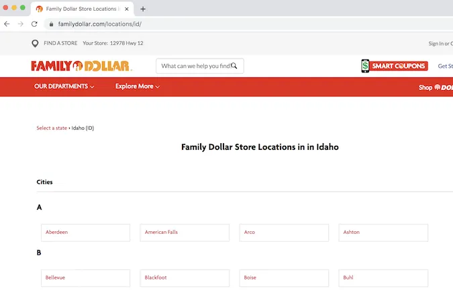
Task: Open the Bellevue city link
Action: [85, 278]
